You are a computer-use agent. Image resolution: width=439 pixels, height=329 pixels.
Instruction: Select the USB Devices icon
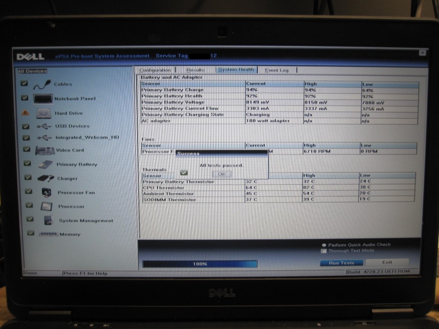pos(44,126)
